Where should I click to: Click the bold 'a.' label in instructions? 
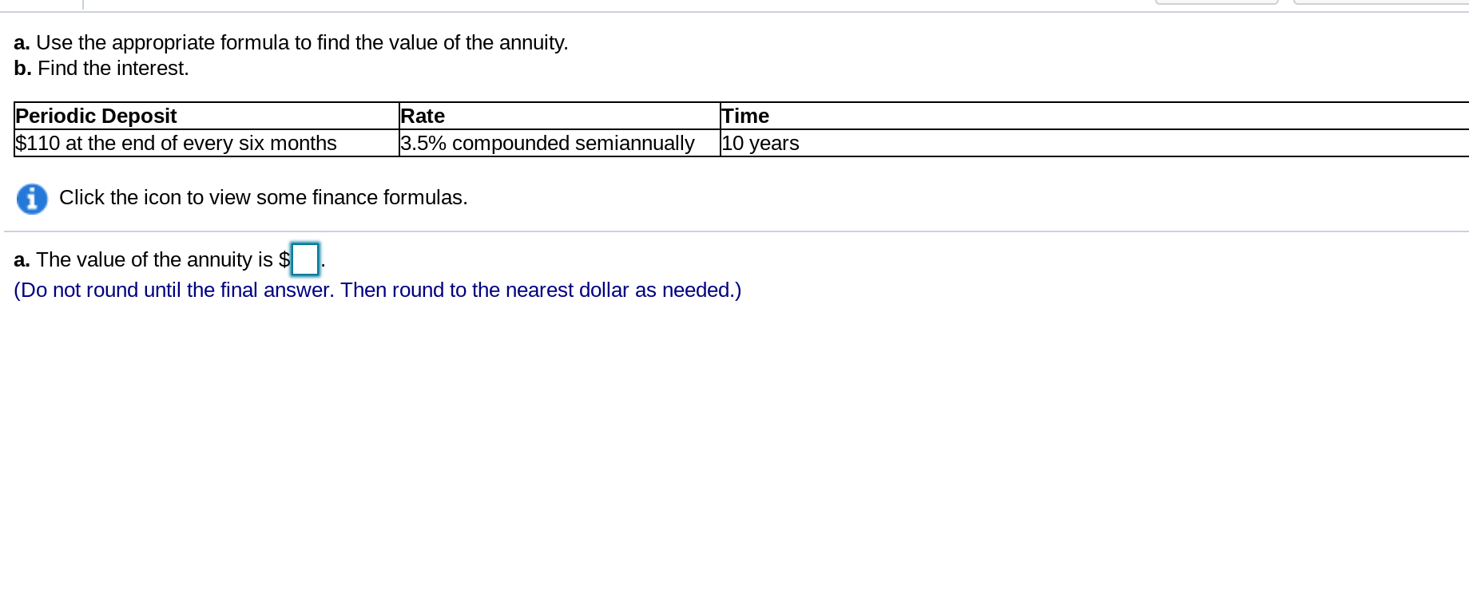click(x=22, y=42)
